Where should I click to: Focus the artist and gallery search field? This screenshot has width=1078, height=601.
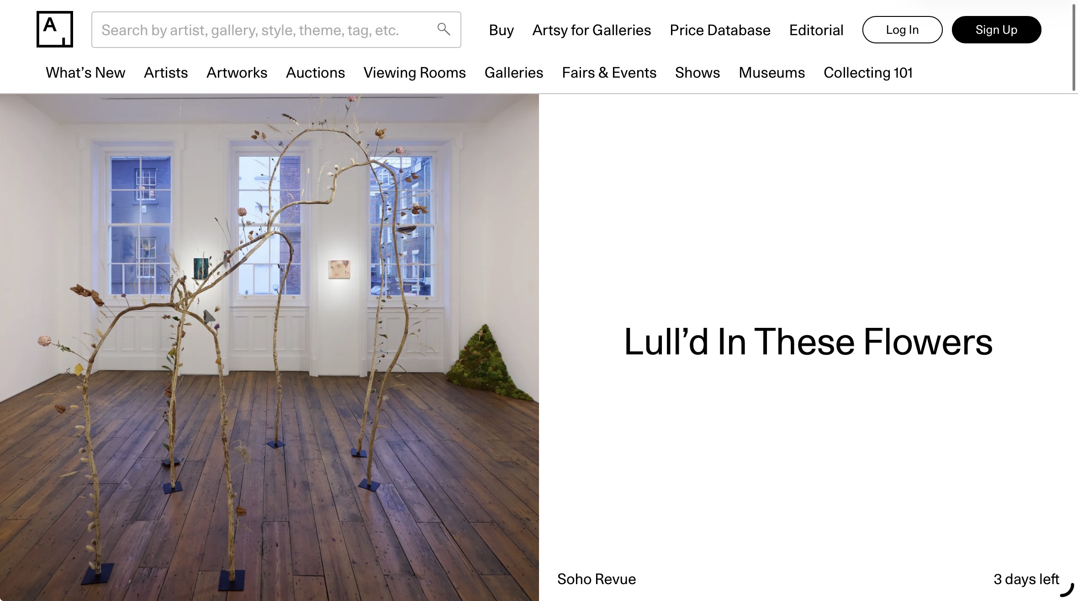coord(276,30)
